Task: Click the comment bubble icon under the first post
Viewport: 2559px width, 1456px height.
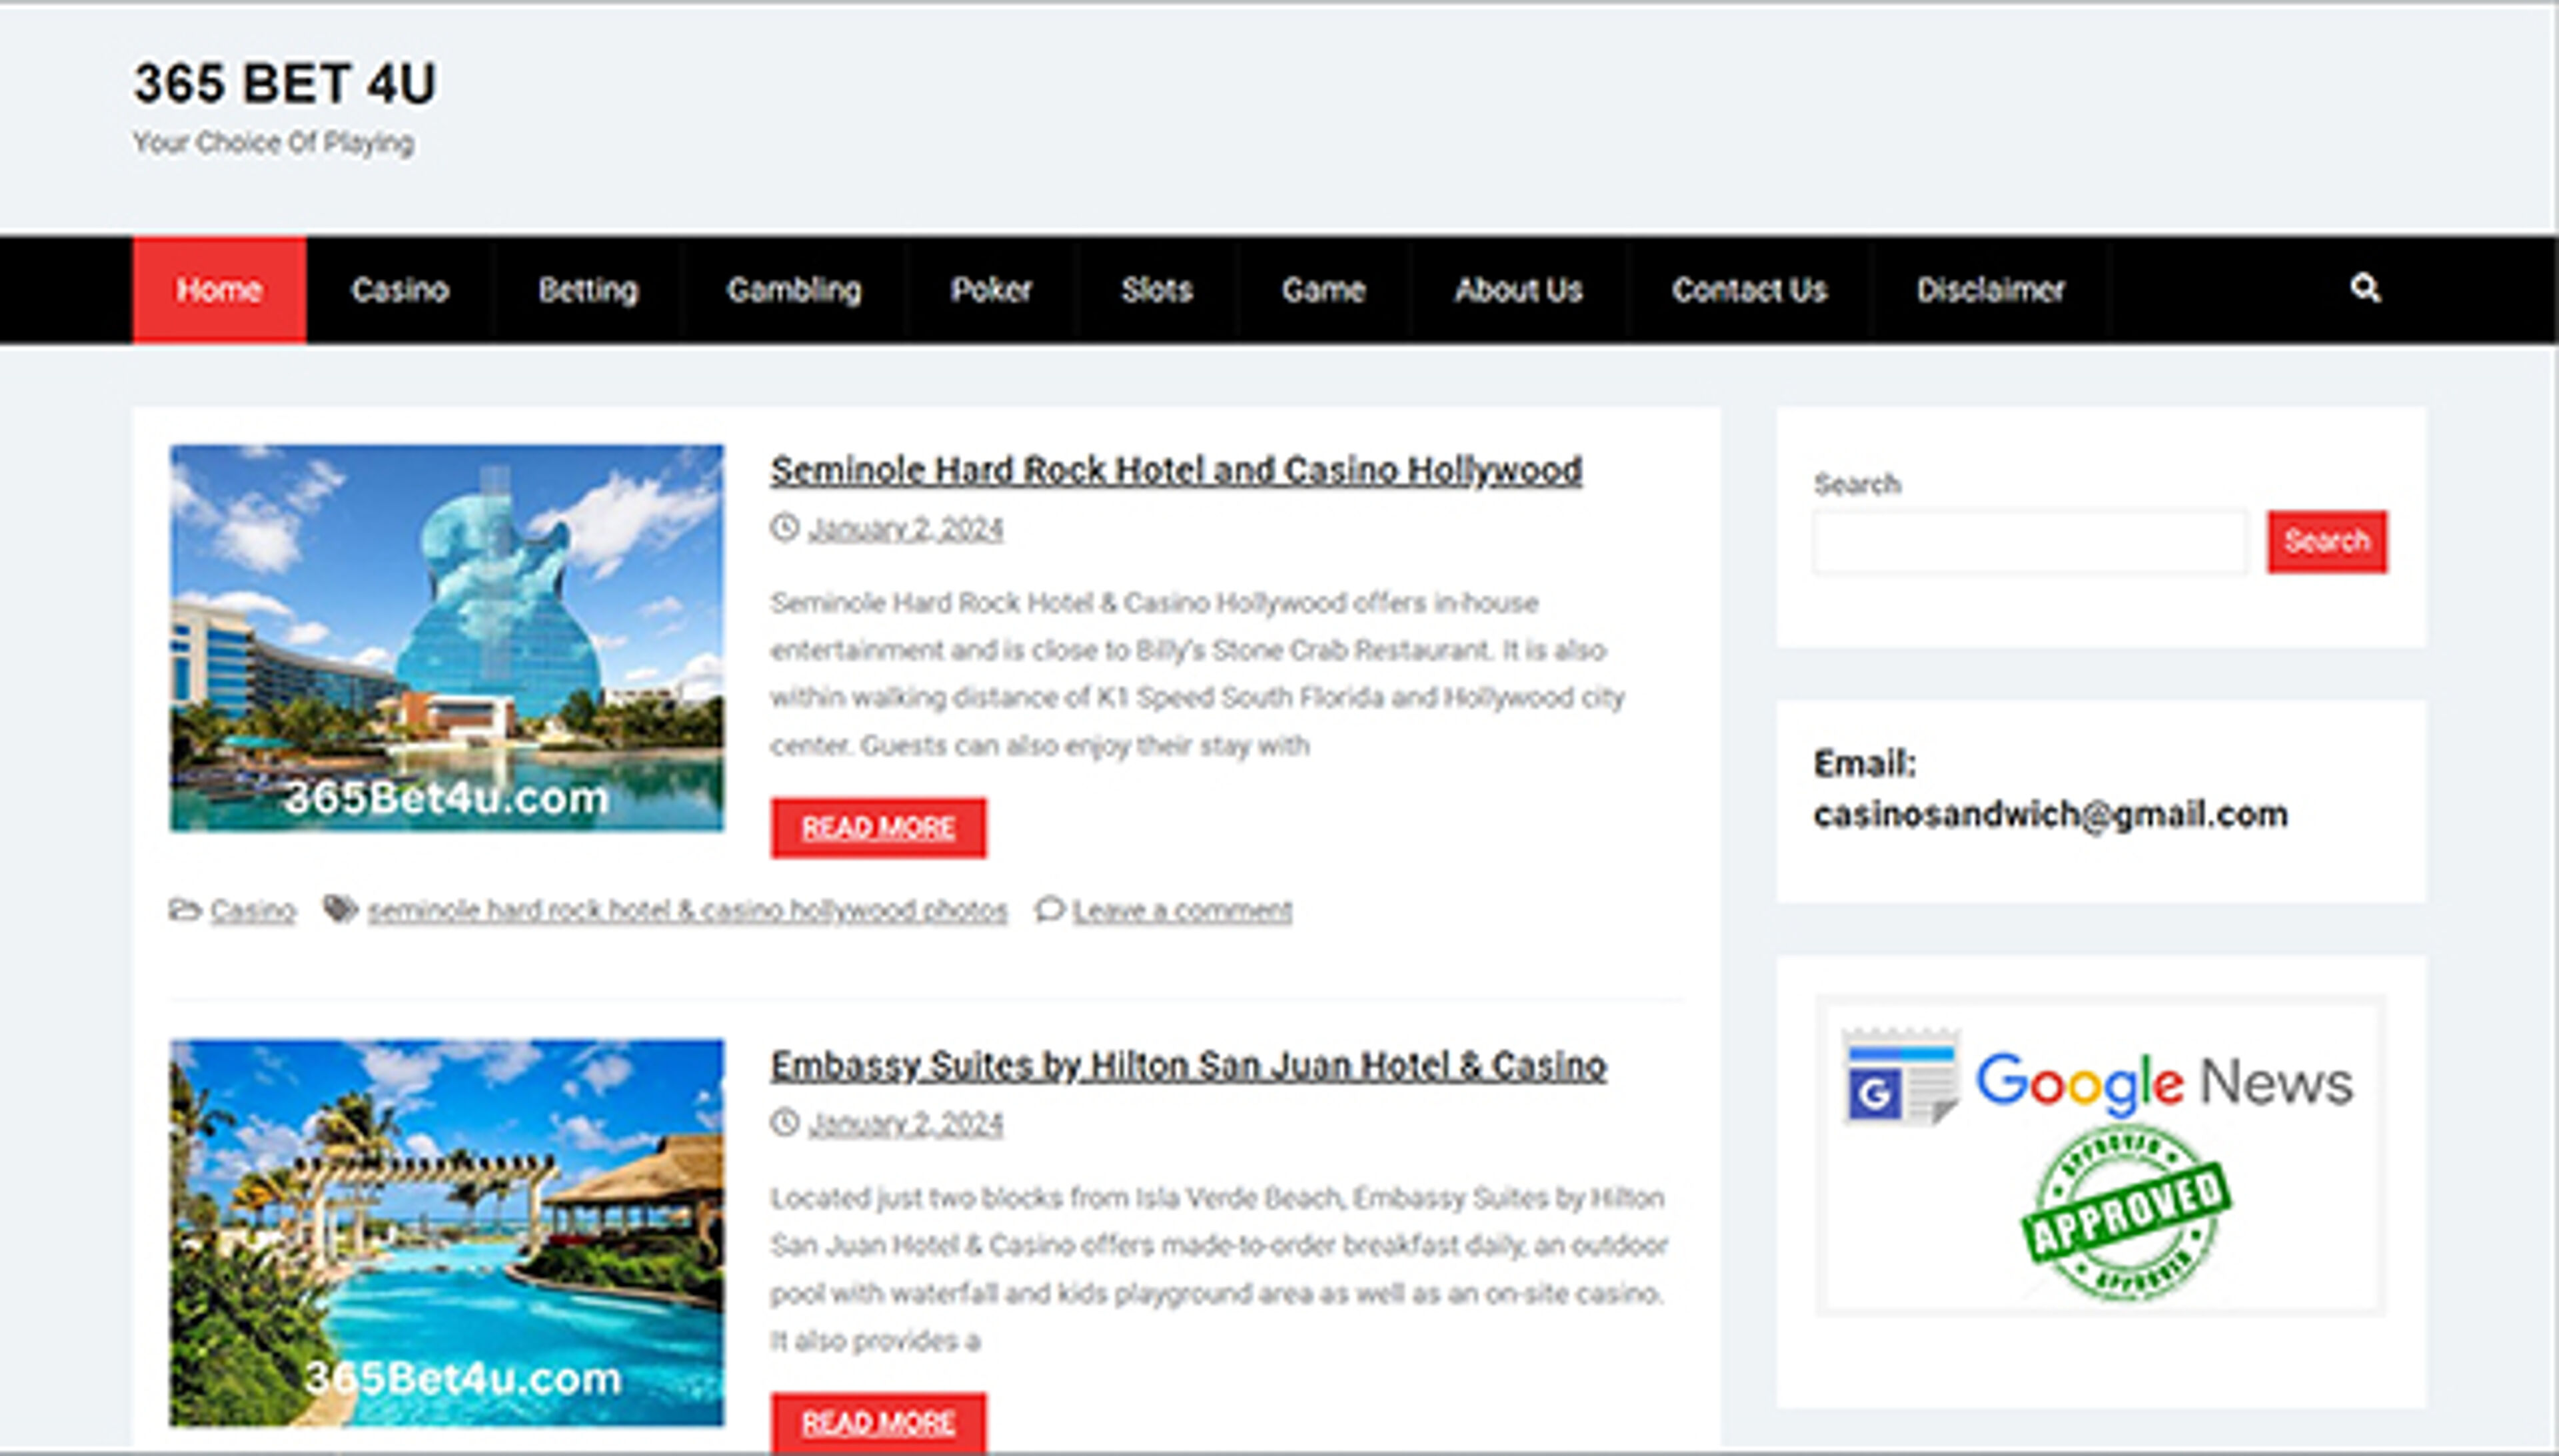Action: [x=1048, y=909]
